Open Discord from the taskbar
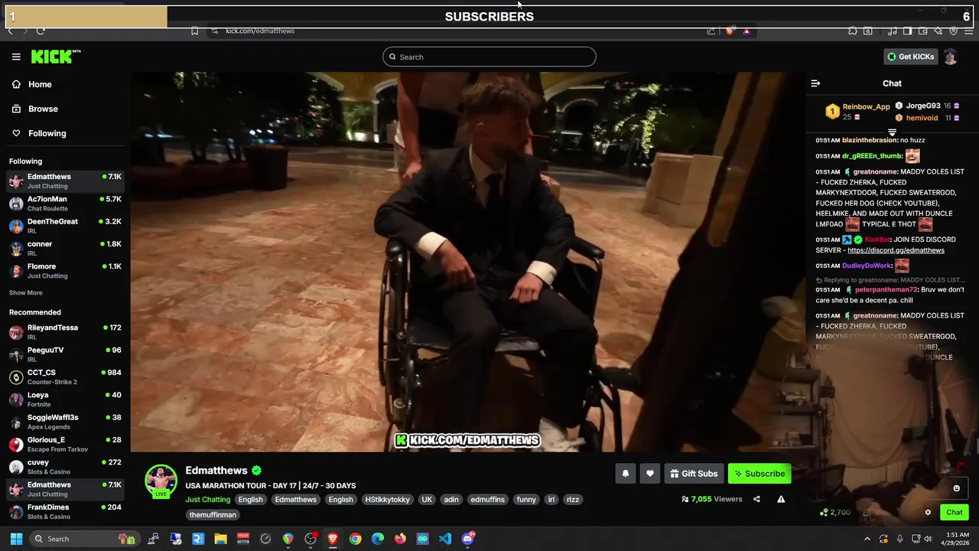The width and height of the screenshot is (979, 551). (x=468, y=539)
